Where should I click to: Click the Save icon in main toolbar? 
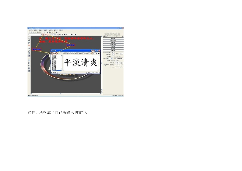33,32
